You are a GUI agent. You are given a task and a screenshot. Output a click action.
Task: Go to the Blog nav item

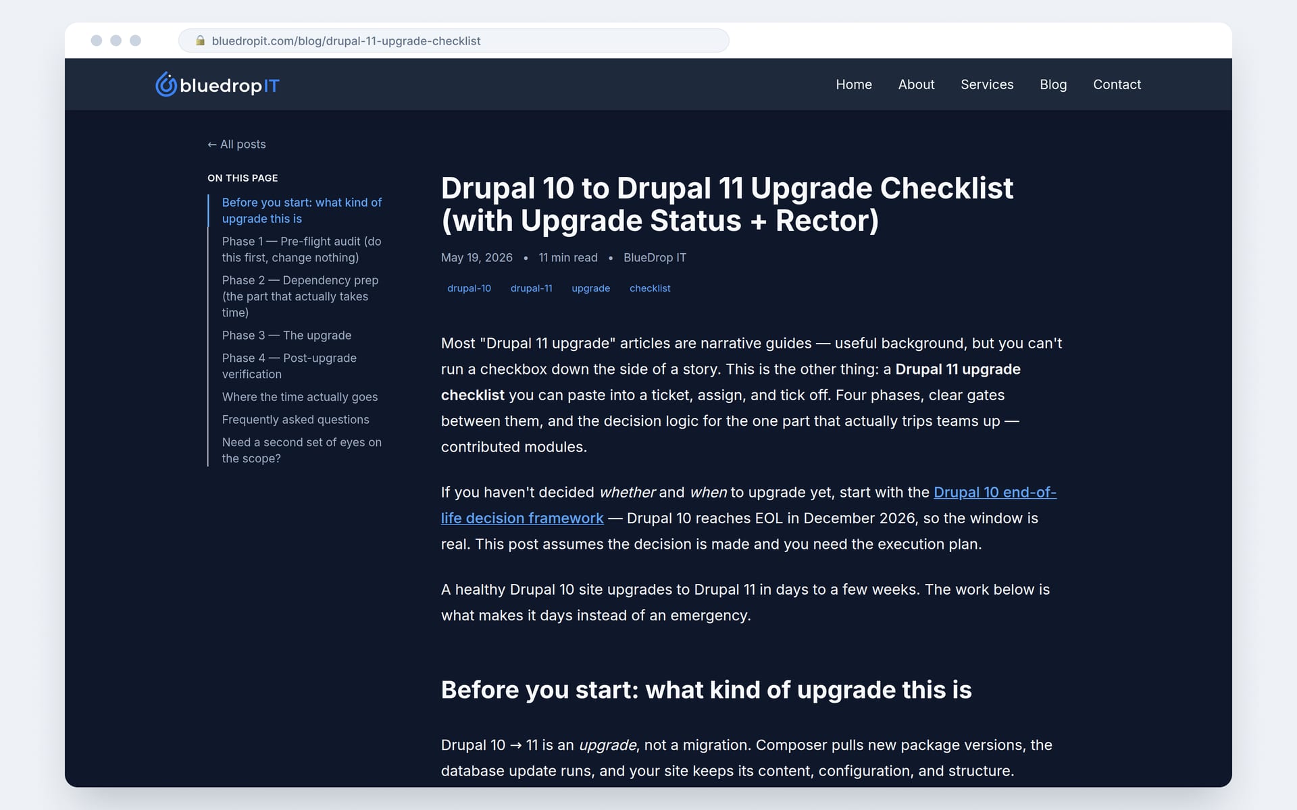pyautogui.click(x=1053, y=84)
